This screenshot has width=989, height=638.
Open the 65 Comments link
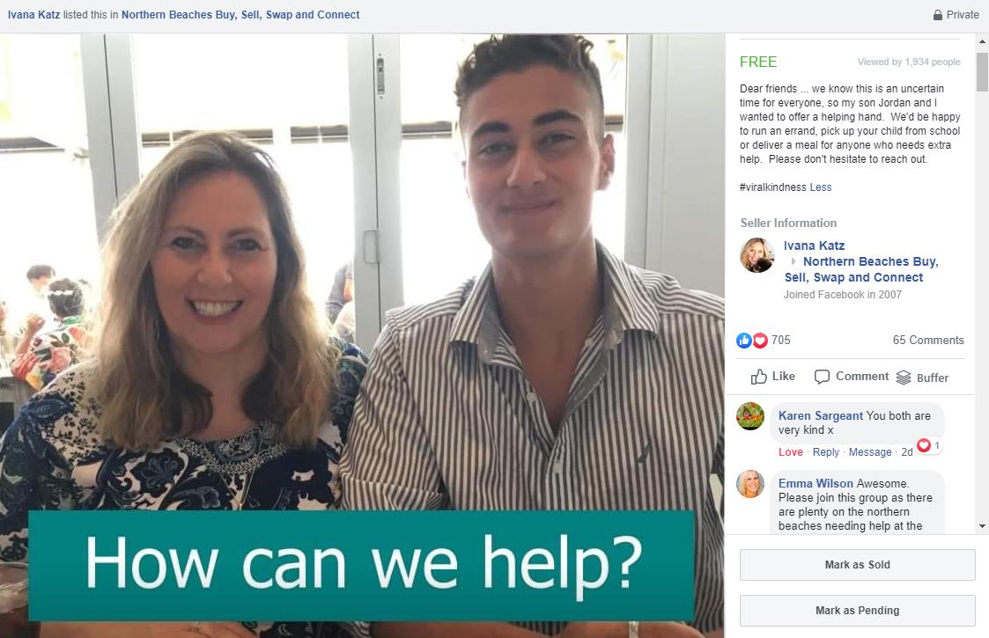coord(928,340)
